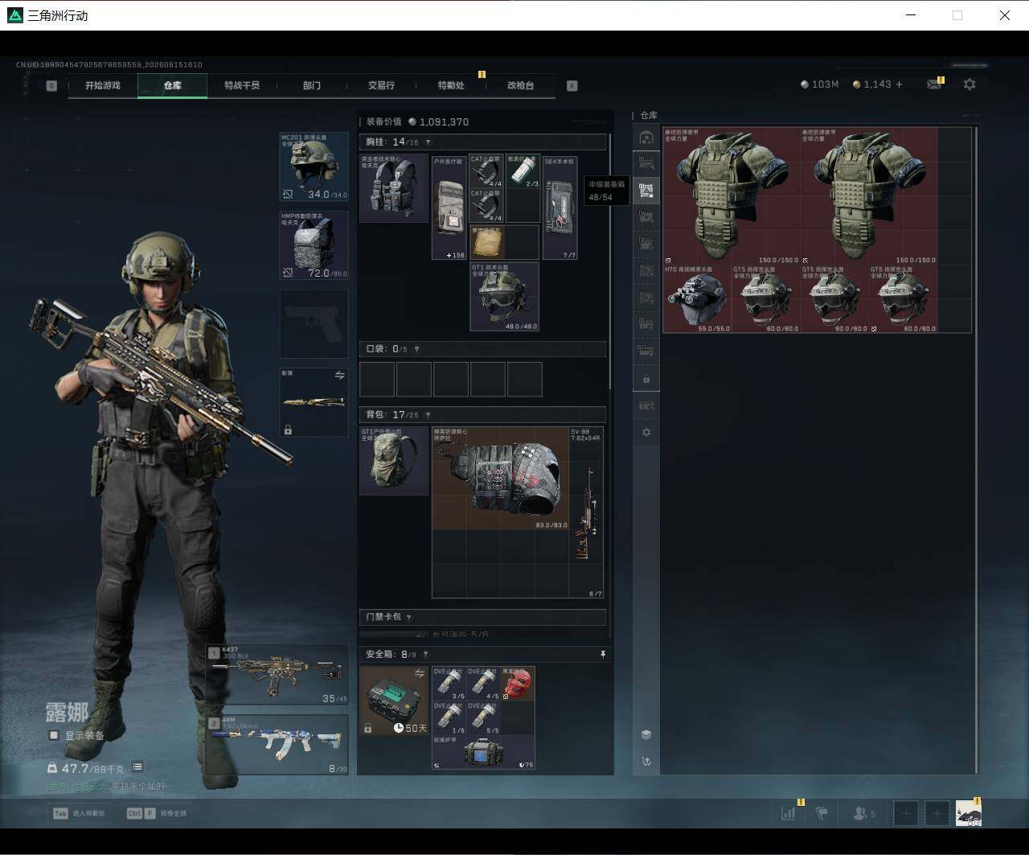Select the AKM secondary weapon slot
Image resolution: width=1029 pixels, height=855 pixels.
point(277,744)
